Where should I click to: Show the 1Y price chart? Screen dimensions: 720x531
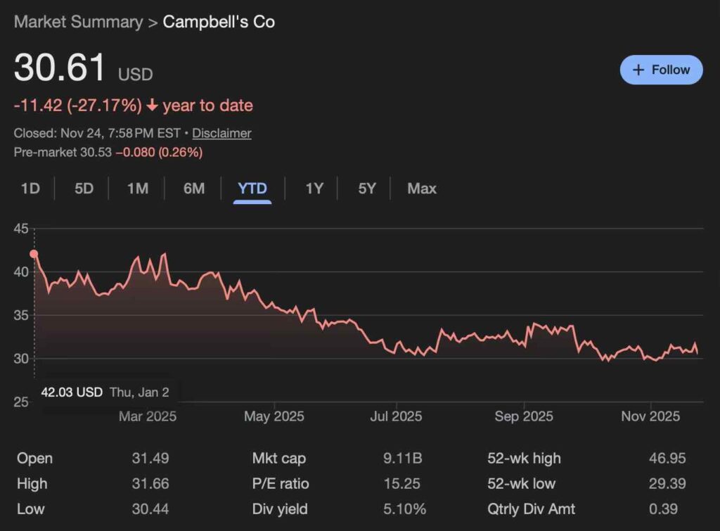click(x=314, y=188)
